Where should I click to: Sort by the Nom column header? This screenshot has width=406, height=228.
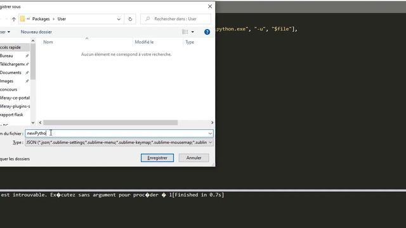point(48,42)
